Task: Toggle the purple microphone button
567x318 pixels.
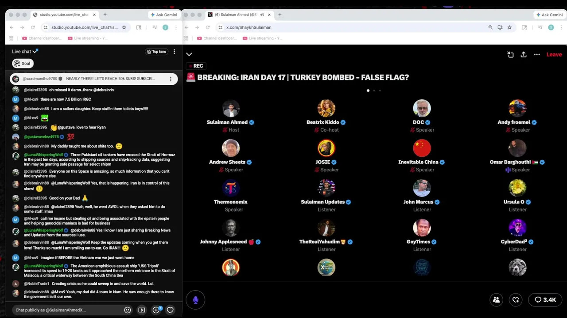Action: 195,300
